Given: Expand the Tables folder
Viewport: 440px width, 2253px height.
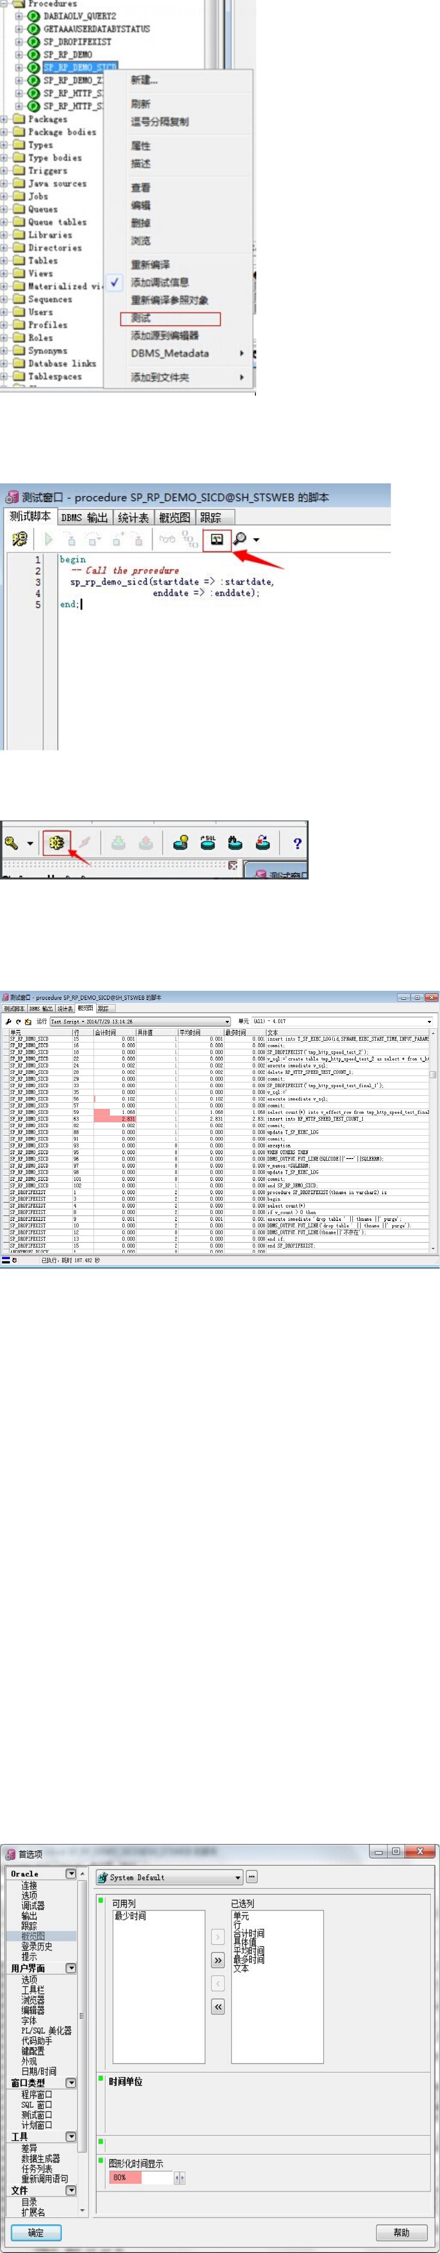Looking at the screenshot, I should (x=4, y=261).
